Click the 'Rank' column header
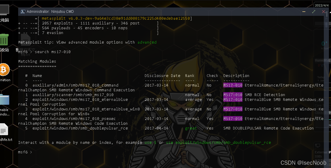 tap(190, 76)
